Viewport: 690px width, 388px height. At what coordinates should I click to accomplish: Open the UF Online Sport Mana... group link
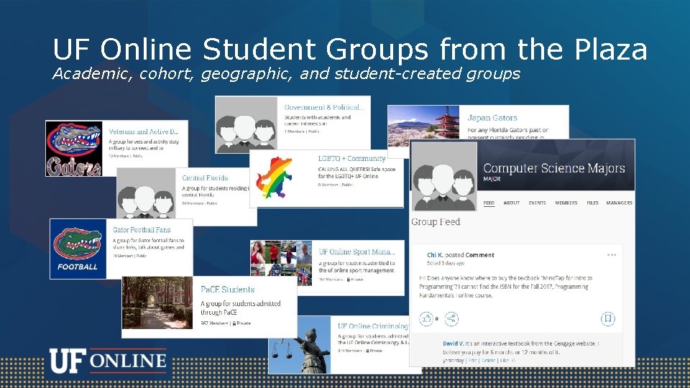[357, 251]
